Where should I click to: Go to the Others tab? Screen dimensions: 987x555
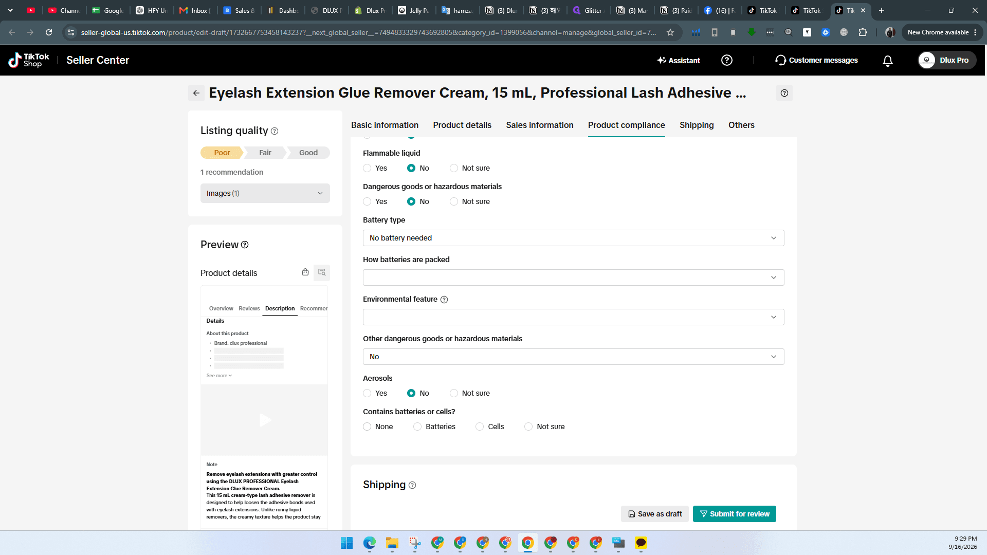(741, 125)
